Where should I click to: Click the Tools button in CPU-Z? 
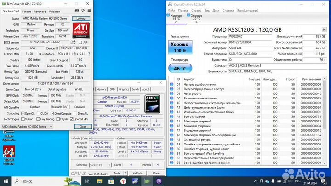(117, 173)
